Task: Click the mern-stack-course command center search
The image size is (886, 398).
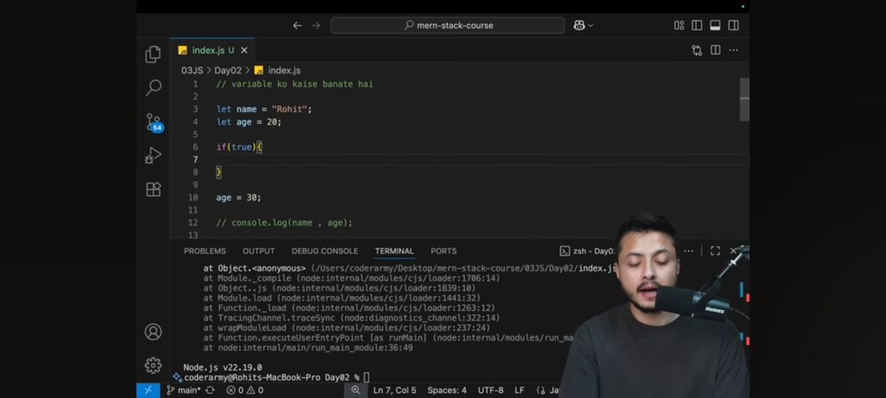Action: pyautogui.click(x=448, y=25)
